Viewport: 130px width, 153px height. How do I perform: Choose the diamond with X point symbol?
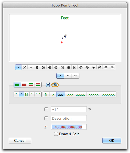click(x=81, y=67)
